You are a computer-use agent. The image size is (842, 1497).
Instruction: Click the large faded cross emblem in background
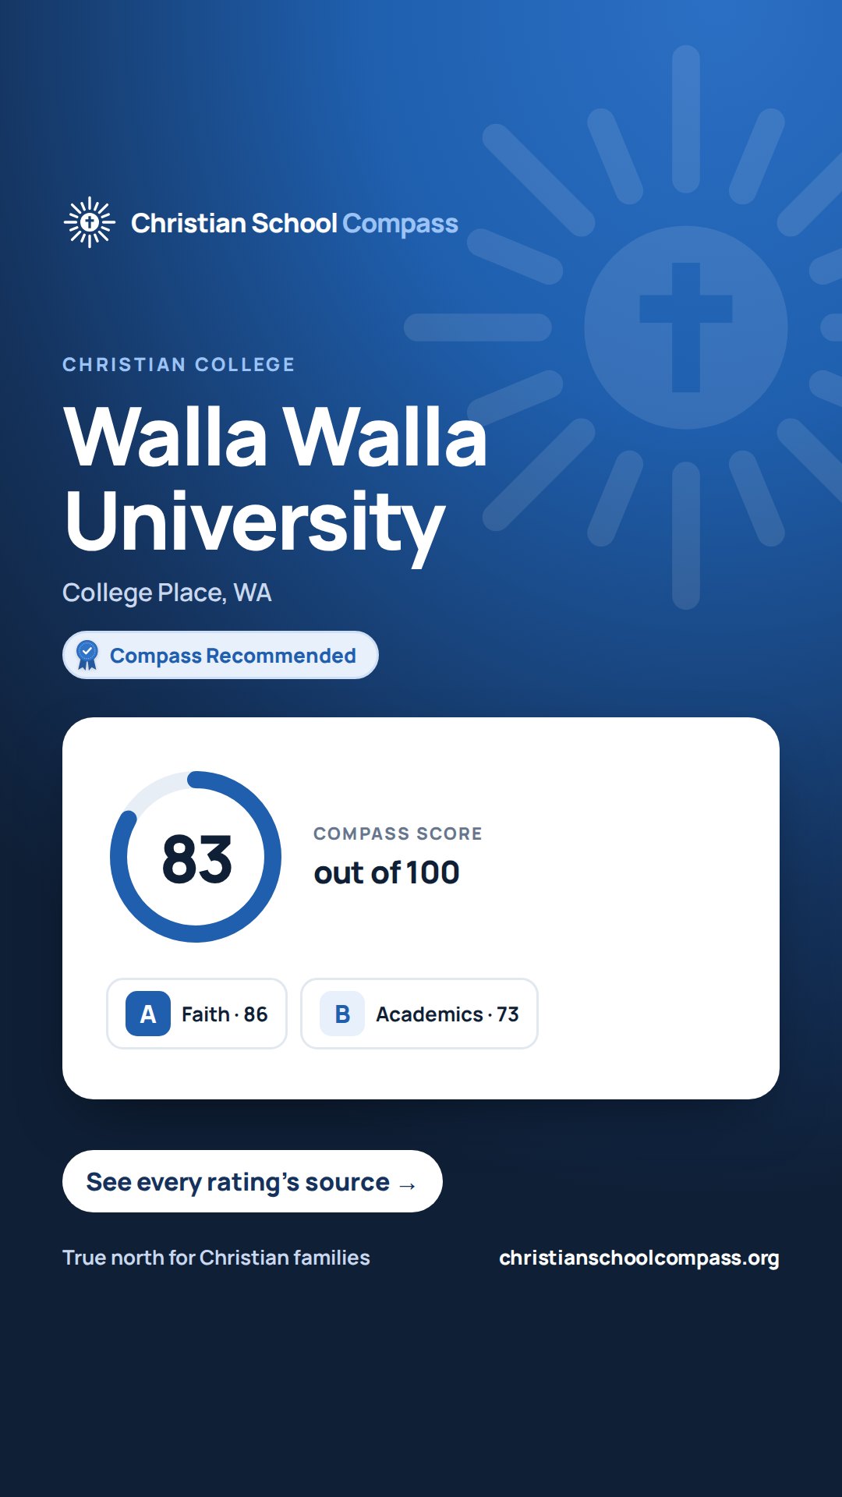(x=686, y=327)
